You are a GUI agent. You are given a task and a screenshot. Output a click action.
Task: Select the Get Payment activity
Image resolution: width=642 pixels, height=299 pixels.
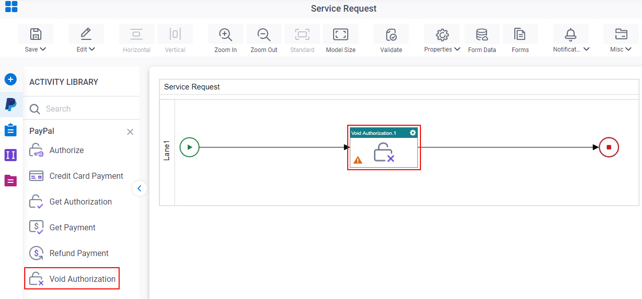click(63, 228)
